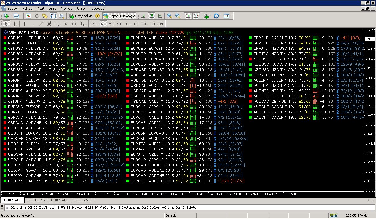Select the crosshair cursor tool
The height and width of the screenshot is (219, 376).
(x=14, y=24)
